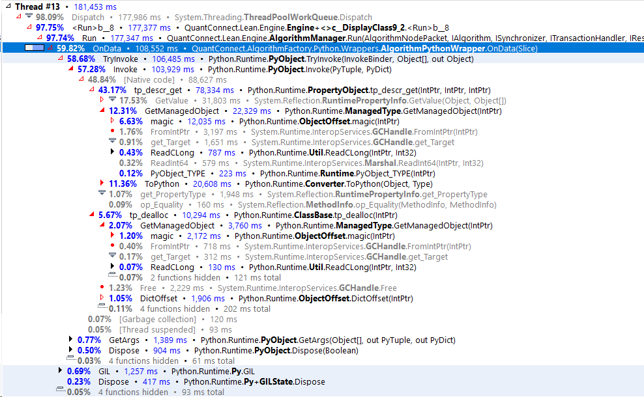The height and width of the screenshot is (397, 644).
Task: Click 'Python.Runtime.ObjectOffset.DictOffset(IntPtr)' text
Action: [326, 299]
